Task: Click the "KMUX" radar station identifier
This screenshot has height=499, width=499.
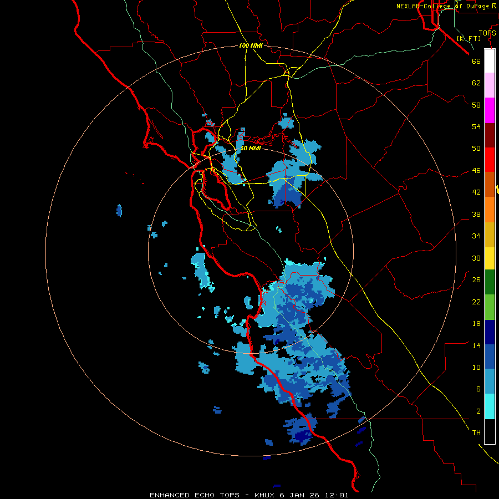Action: [265, 495]
